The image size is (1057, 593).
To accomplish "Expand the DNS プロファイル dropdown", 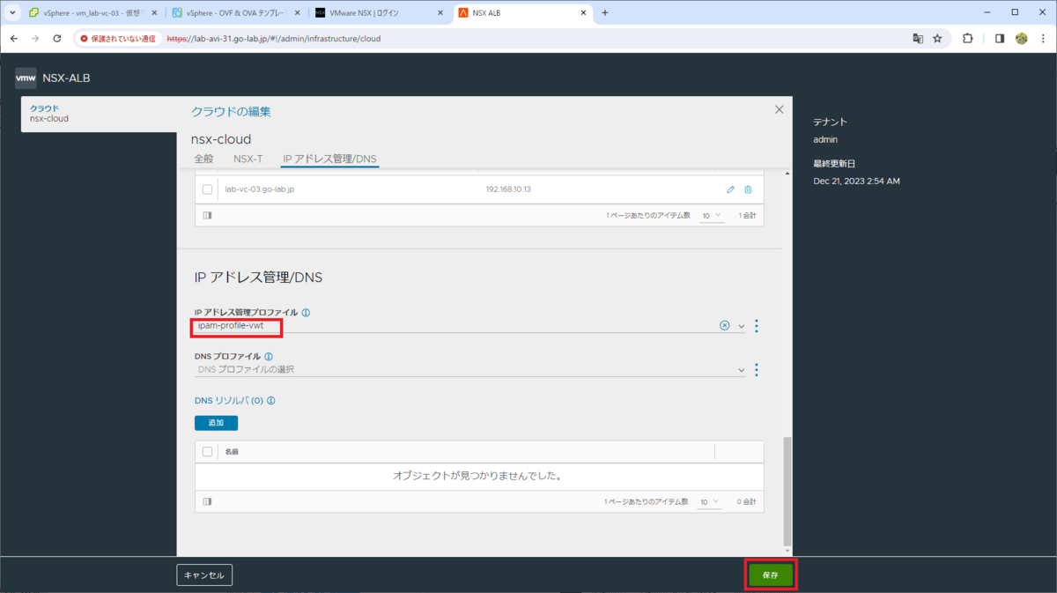I will click(x=741, y=369).
